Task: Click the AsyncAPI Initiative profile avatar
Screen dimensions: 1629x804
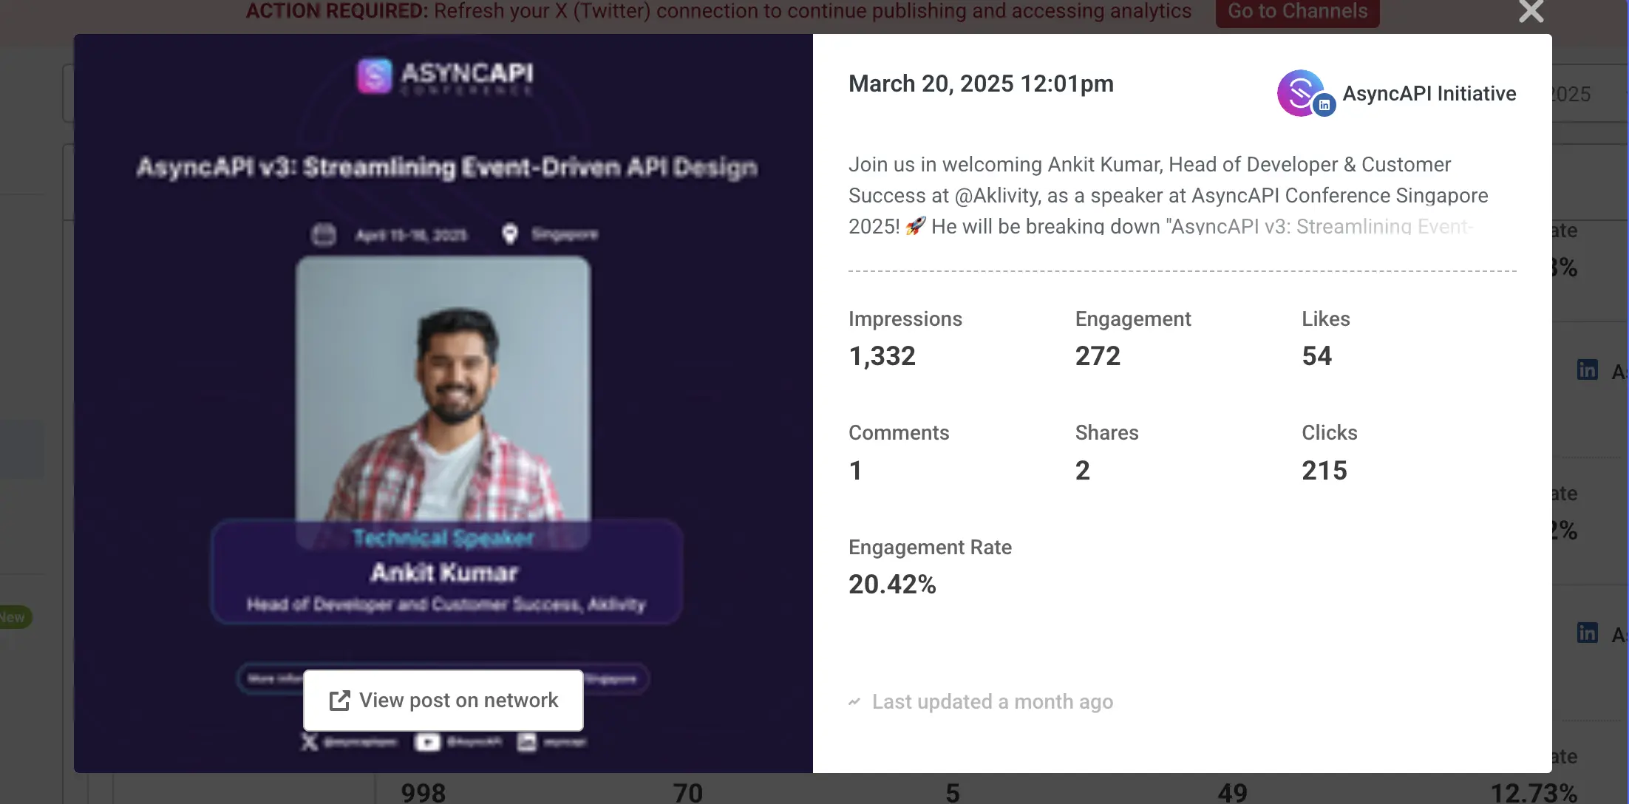Action: point(1300,93)
